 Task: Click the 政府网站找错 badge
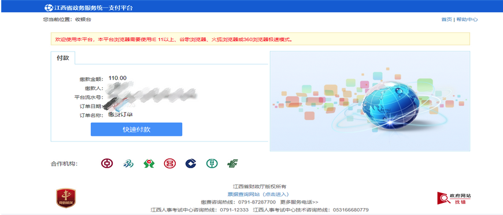[x=454, y=198]
